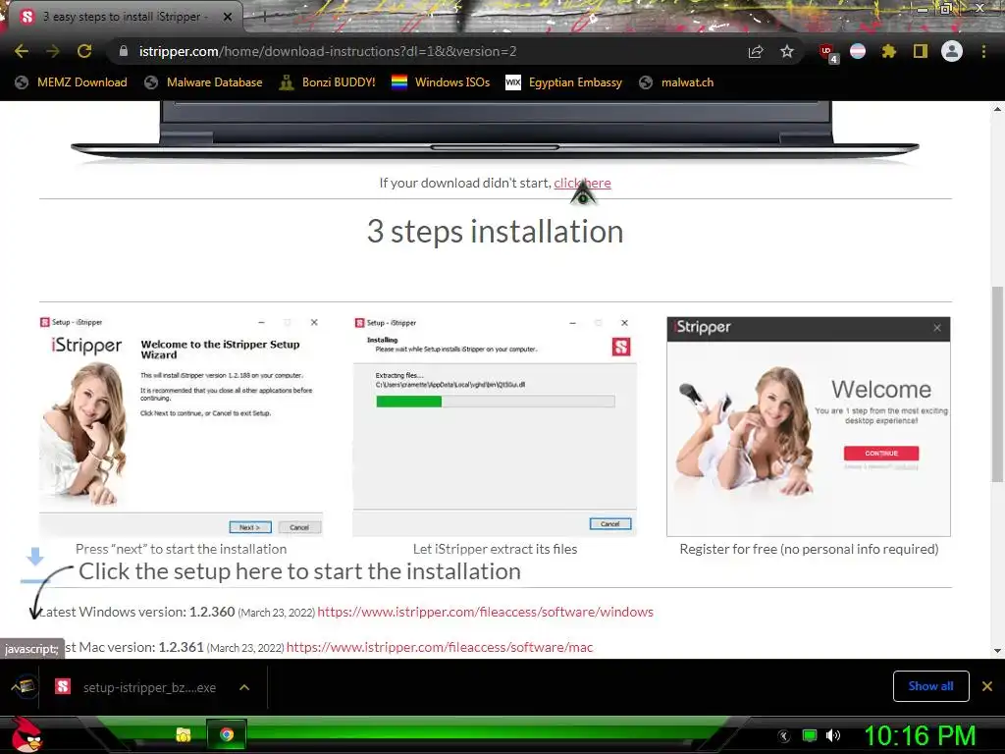The image size is (1005, 754).
Task: Click the scroll up arrow
Action: [x=997, y=109]
